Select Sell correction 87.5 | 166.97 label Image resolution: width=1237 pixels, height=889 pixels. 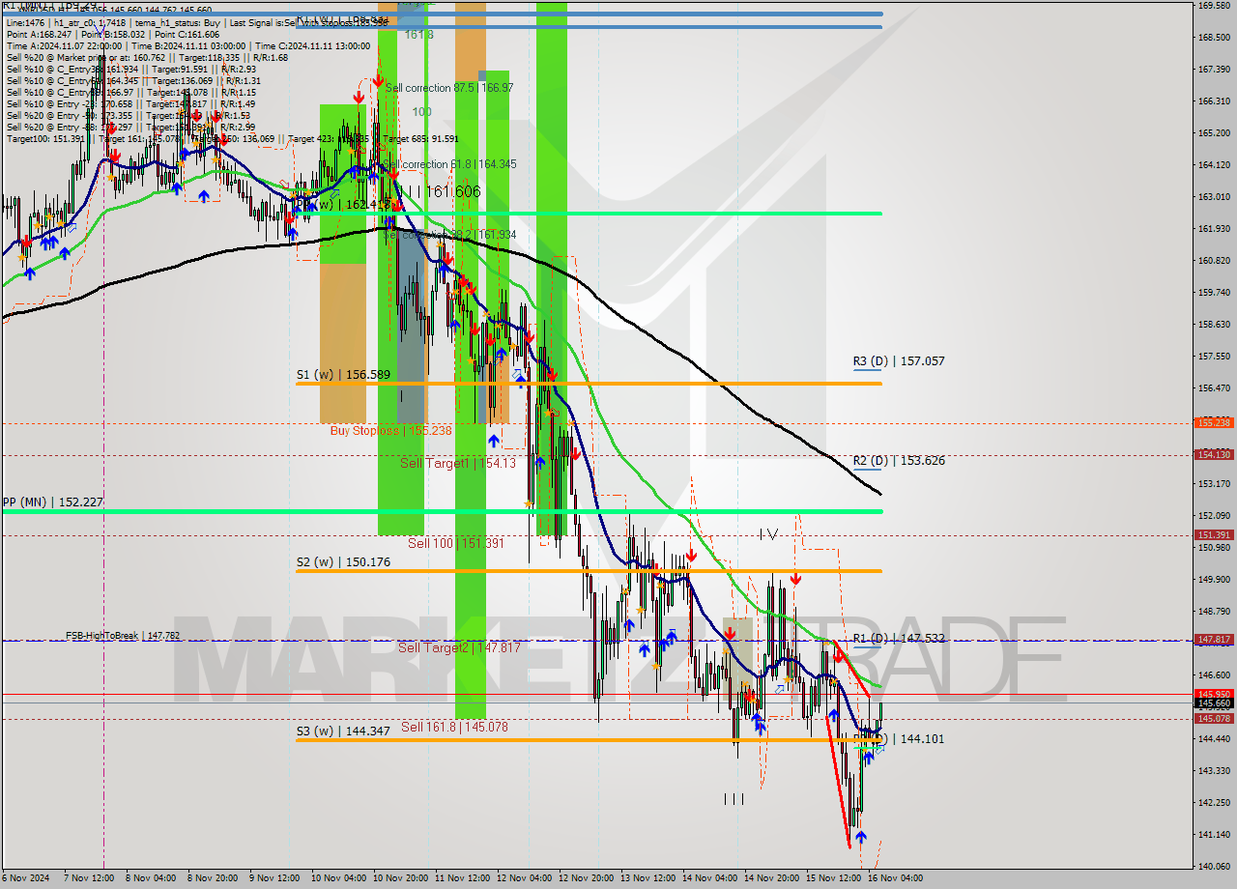click(x=449, y=88)
